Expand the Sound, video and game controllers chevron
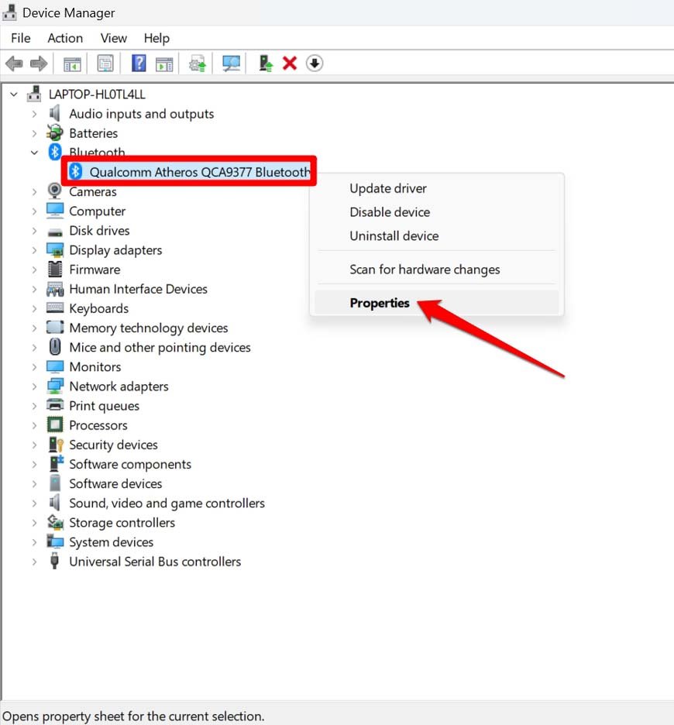This screenshot has height=725, width=674. point(34,503)
